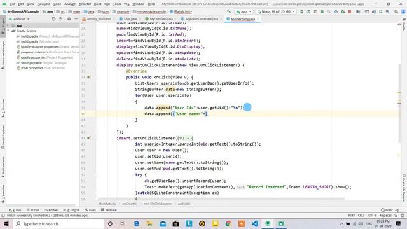Open the Logcat tool window

[x=71, y=210]
